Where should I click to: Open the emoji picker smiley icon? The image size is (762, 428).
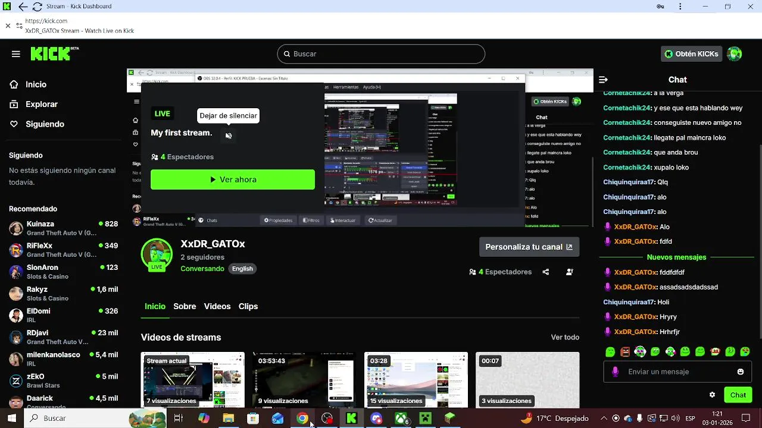741,372
